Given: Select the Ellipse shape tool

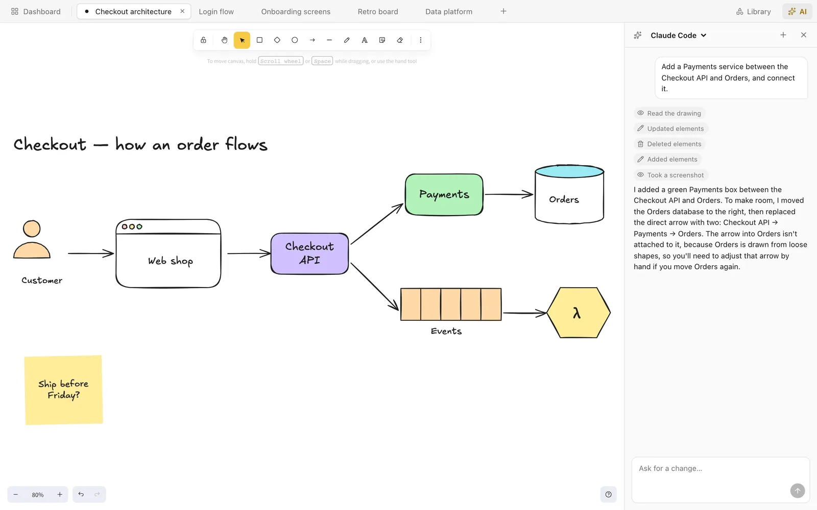Looking at the screenshot, I should click(295, 40).
